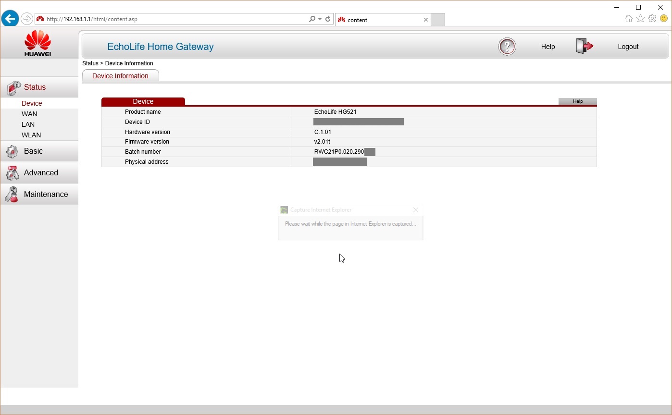Expand the Status menu section

(x=39, y=87)
